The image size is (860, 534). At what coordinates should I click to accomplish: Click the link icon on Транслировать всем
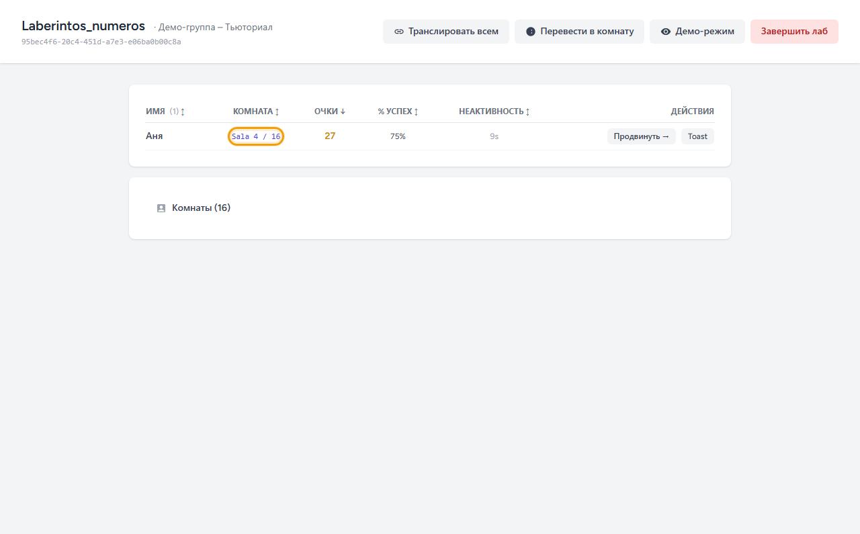[x=399, y=32]
